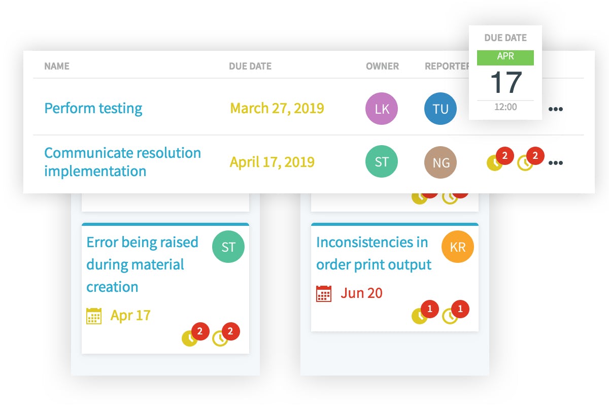The width and height of the screenshot is (609, 406).
Task: Open Error being raised during material creation card
Action: point(142,264)
